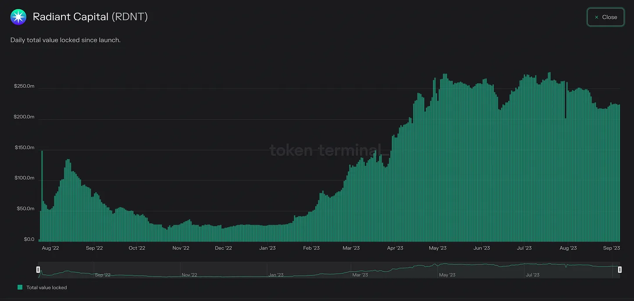Click the tall spike bar near Aug '22
This screenshot has height=301, width=634.
tap(42, 196)
